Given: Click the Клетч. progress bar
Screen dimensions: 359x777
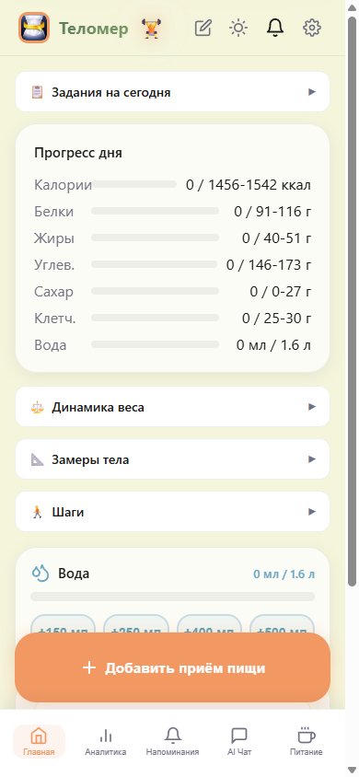Looking at the screenshot, I should point(155,319).
